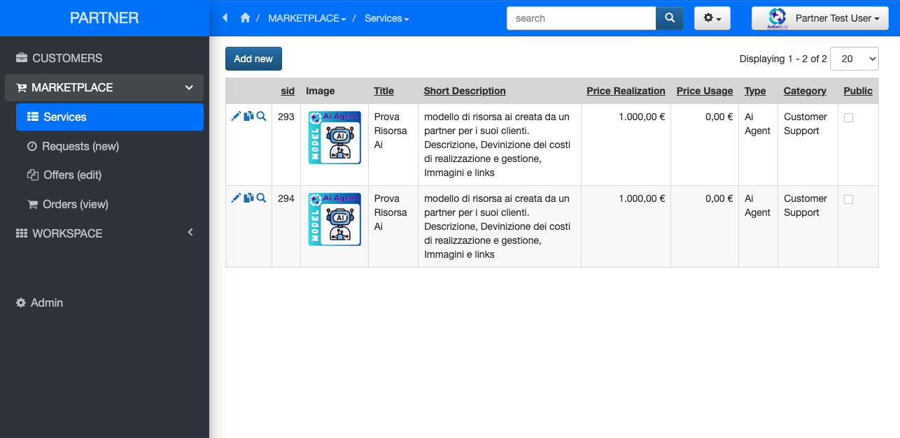
Task: Click the copy icon for service 294
Action: click(248, 198)
